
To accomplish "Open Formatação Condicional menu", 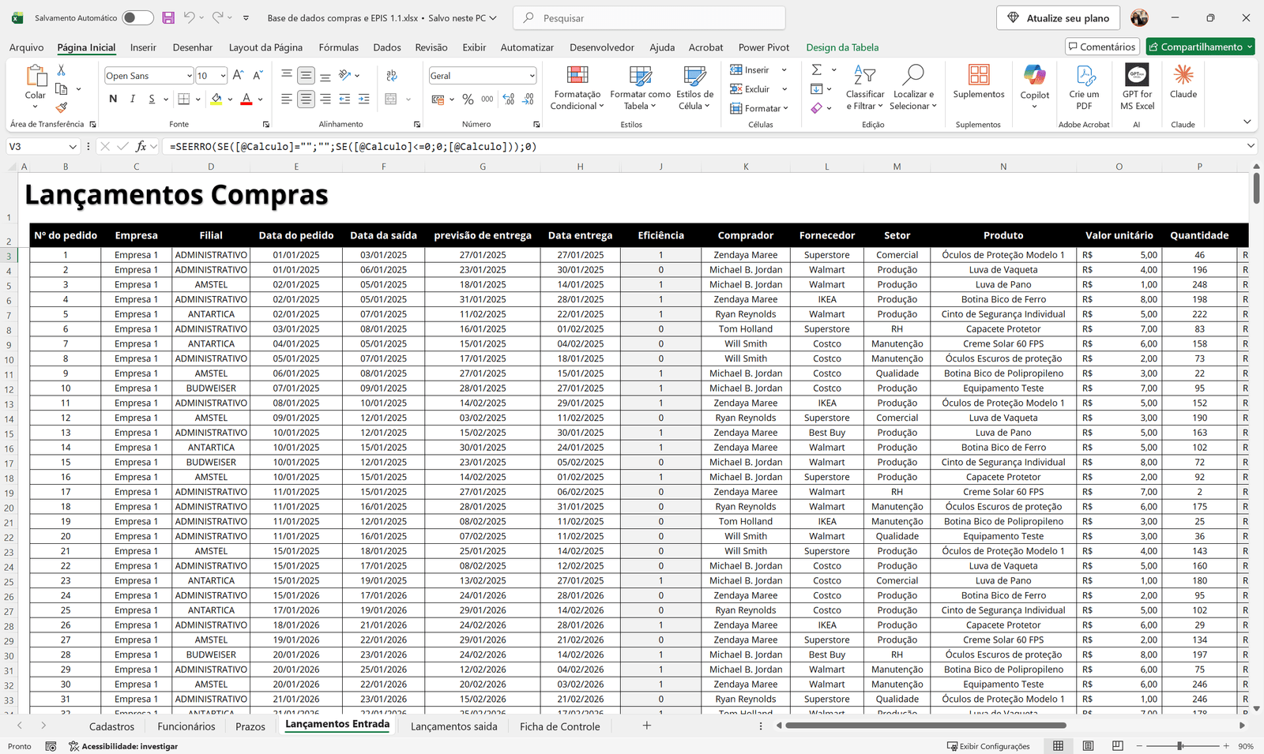I will tap(577, 88).
